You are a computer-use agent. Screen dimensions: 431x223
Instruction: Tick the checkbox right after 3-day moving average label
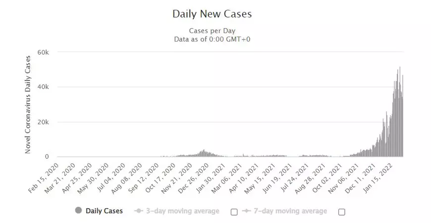[234, 212]
